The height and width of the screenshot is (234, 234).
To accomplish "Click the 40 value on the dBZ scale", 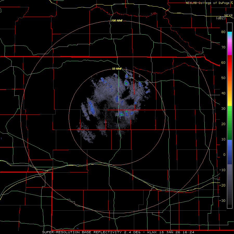I will 223,93.
